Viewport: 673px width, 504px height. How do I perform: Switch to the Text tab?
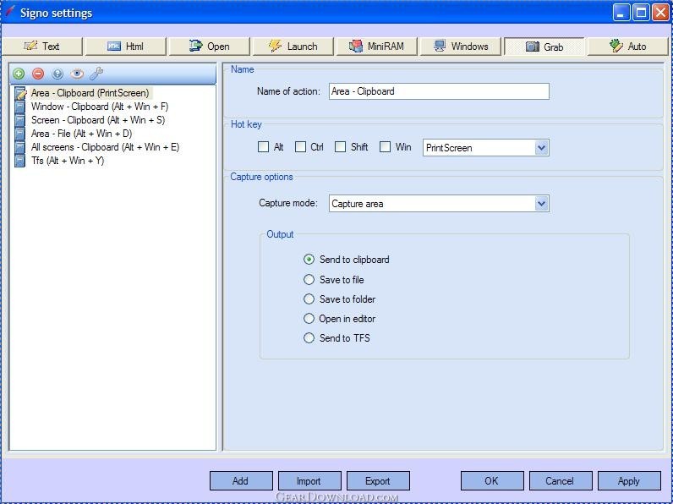tap(42, 47)
